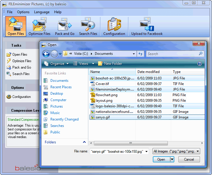Click the scrollbar right arrow

(x=202, y=143)
